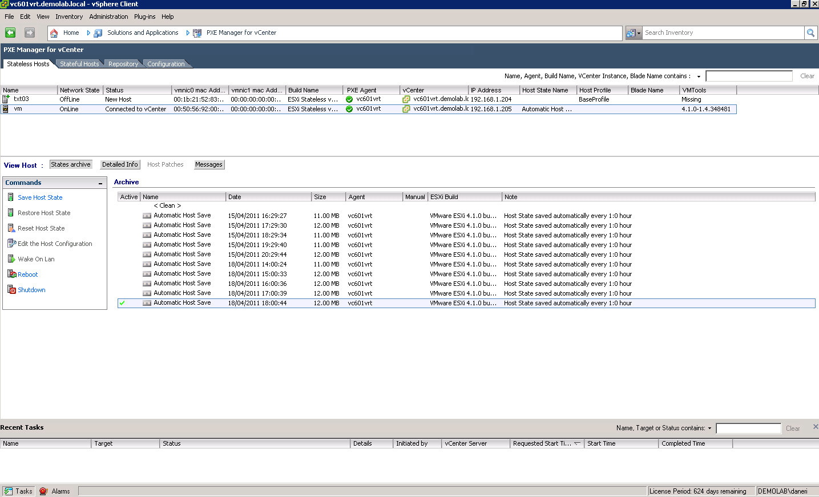Click the Recent Tasks filter text box
The height and width of the screenshot is (497, 819).
pyautogui.click(x=748, y=429)
